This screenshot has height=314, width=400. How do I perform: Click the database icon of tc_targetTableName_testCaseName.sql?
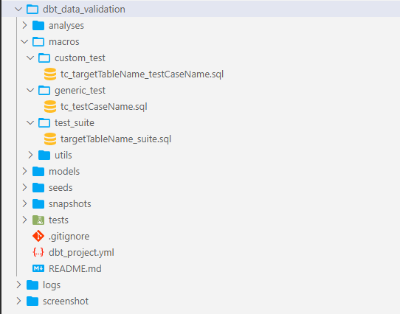pos(50,74)
